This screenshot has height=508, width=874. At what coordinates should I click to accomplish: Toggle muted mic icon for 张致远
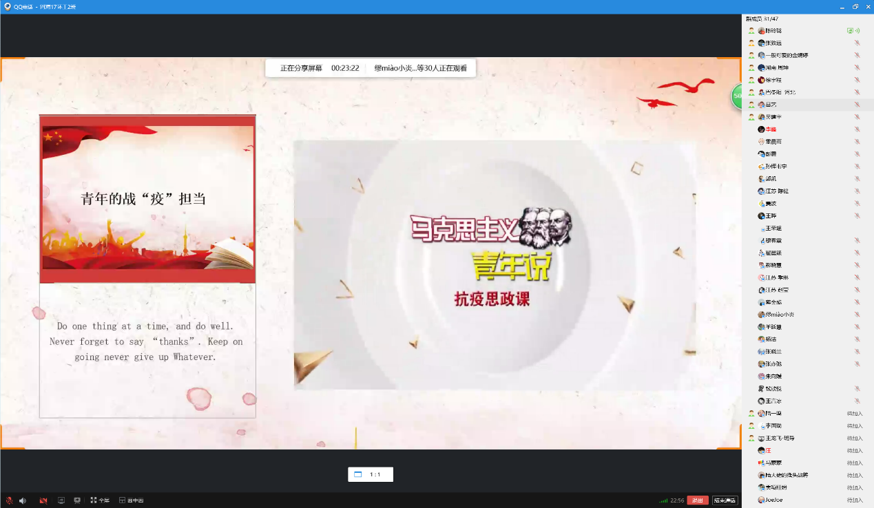pos(857,43)
